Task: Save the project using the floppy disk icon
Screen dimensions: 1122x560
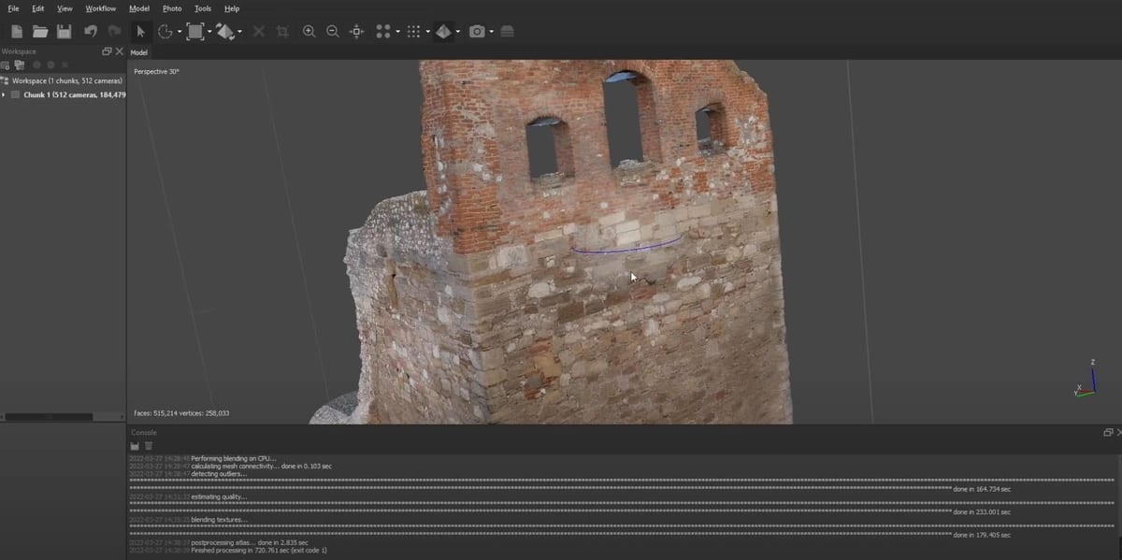Action: click(x=64, y=32)
